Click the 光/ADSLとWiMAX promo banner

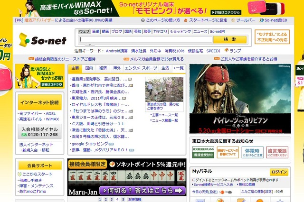(x=40, y=76)
